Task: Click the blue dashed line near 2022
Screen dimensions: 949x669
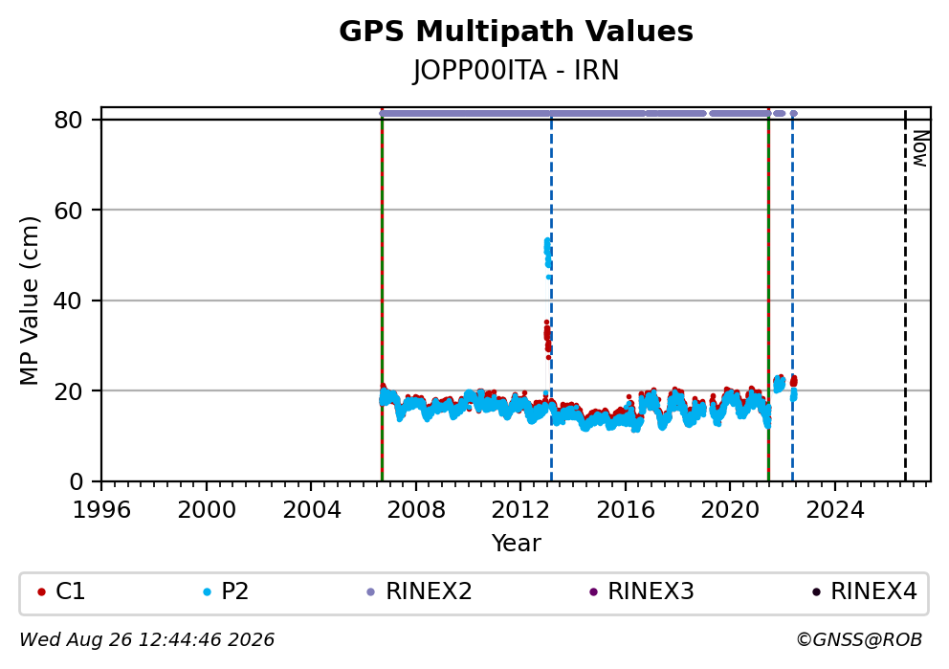Action: tap(792, 297)
